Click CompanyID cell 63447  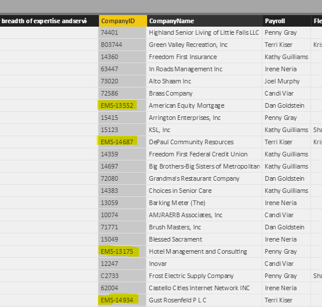coord(122,69)
